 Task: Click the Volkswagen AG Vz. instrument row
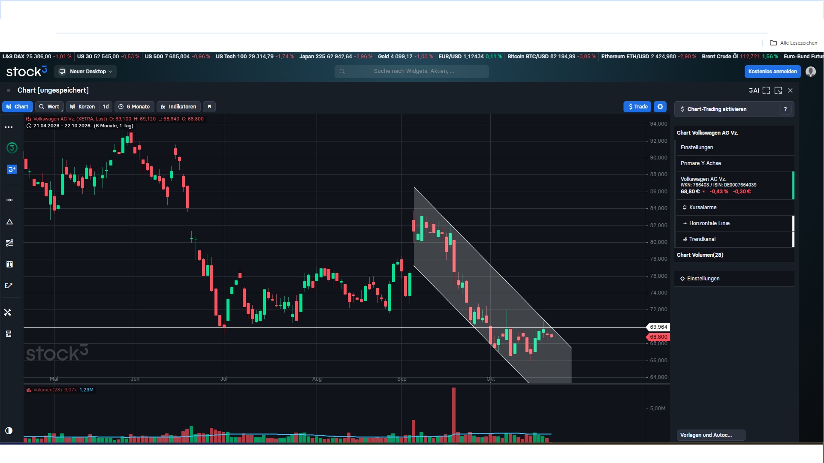734,185
